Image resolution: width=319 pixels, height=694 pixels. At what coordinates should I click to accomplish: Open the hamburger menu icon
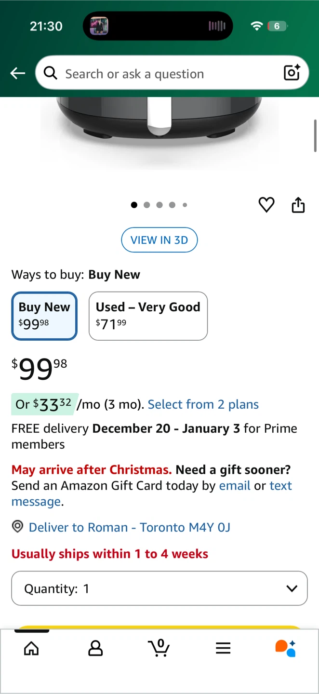[x=223, y=649]
